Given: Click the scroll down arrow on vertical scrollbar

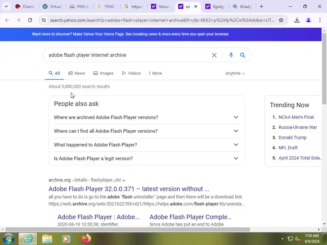Looking at the screenshot, I should point(324,224).
